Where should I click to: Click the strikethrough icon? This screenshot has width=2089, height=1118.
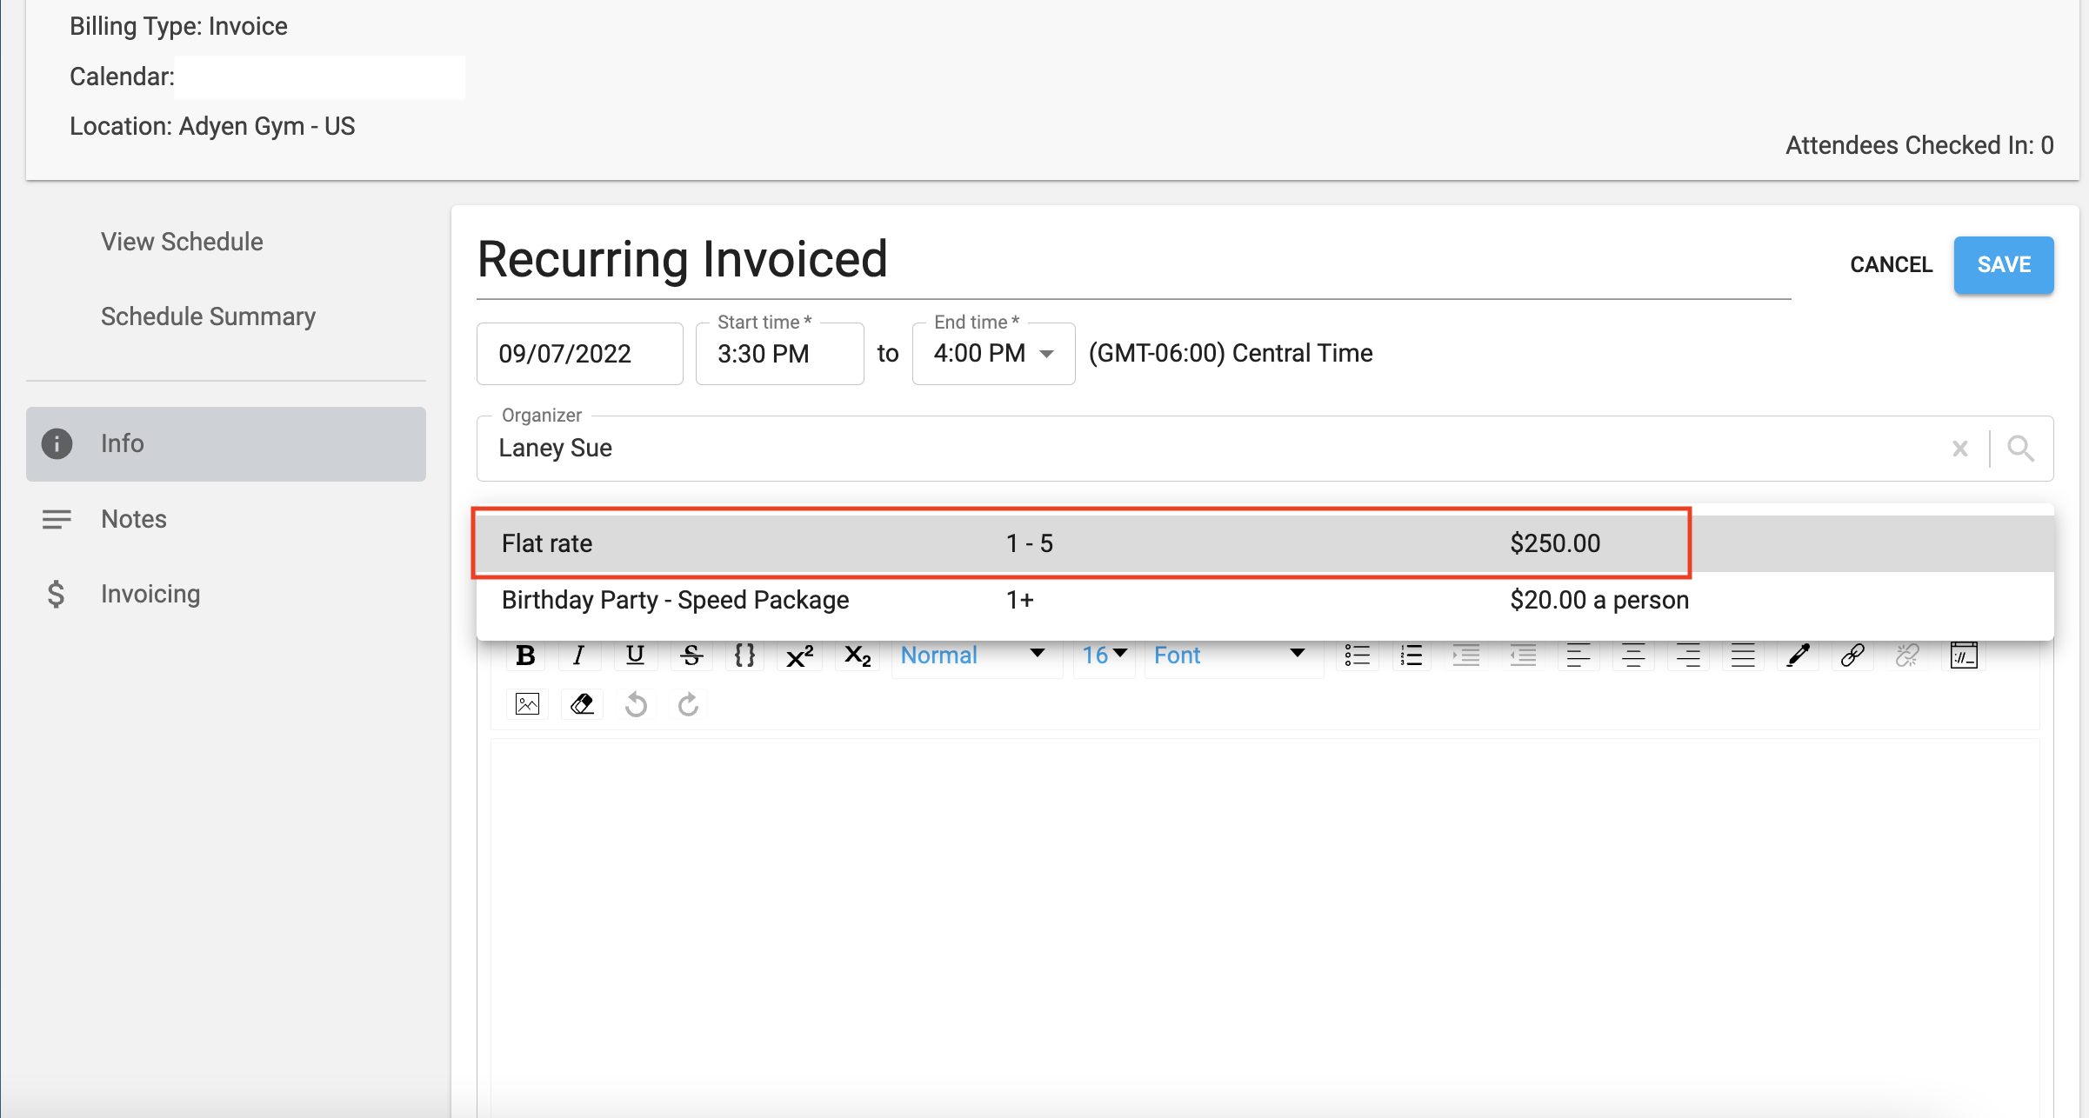point(691,655)
